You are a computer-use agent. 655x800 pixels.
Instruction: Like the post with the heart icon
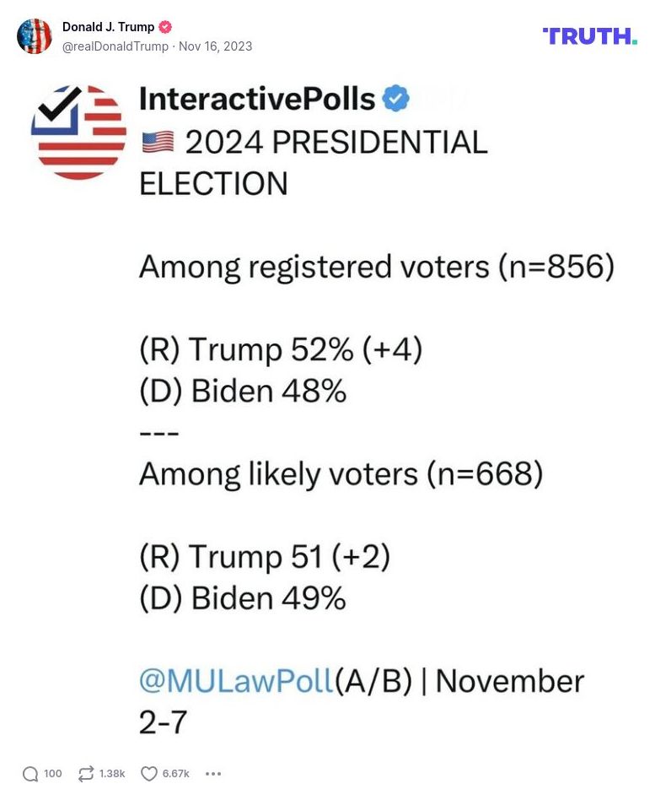(149, 774)
